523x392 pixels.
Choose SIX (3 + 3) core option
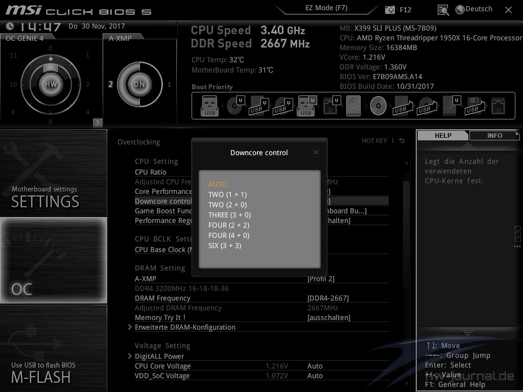click(225, 246)
